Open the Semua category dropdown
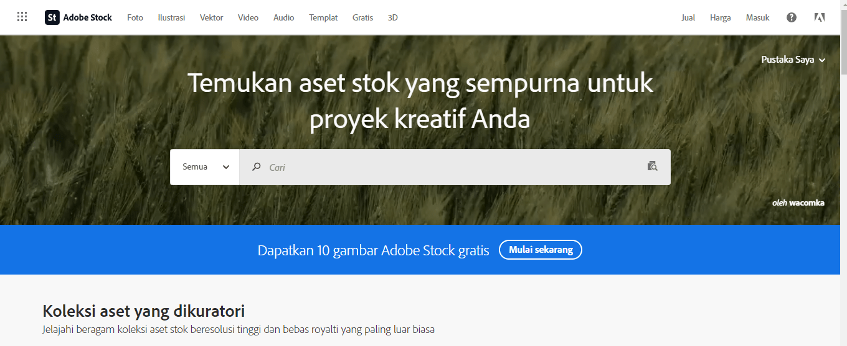Screen dimensions: 847x346 (x=205, y=166)
